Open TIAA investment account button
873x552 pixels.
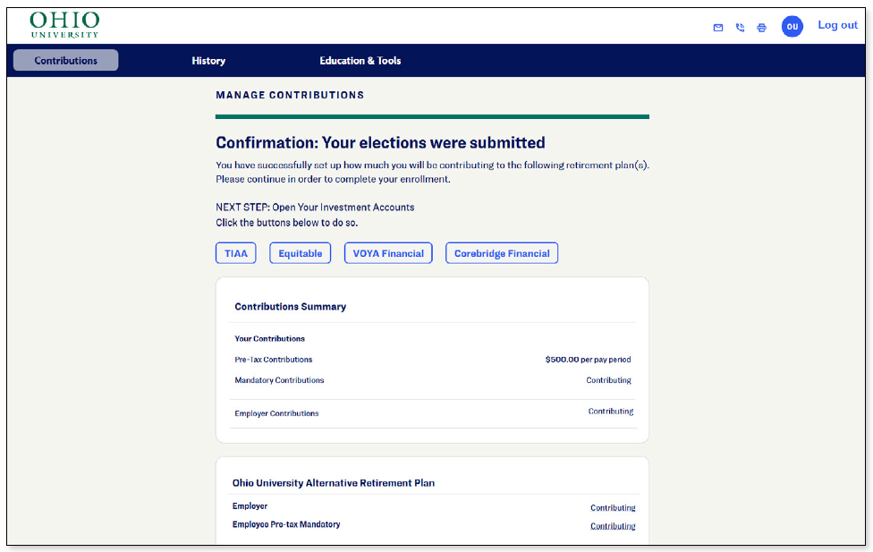coord(235,253)
